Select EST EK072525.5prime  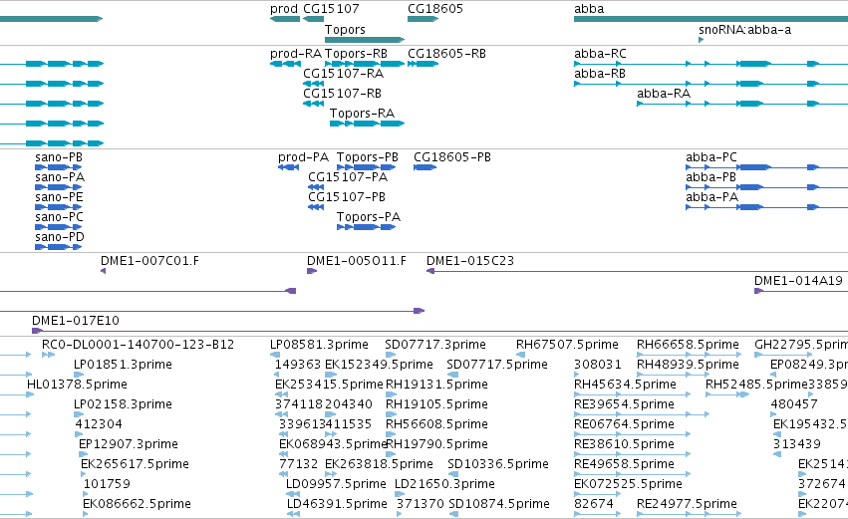pyautogui.click(x=598, y=495)
